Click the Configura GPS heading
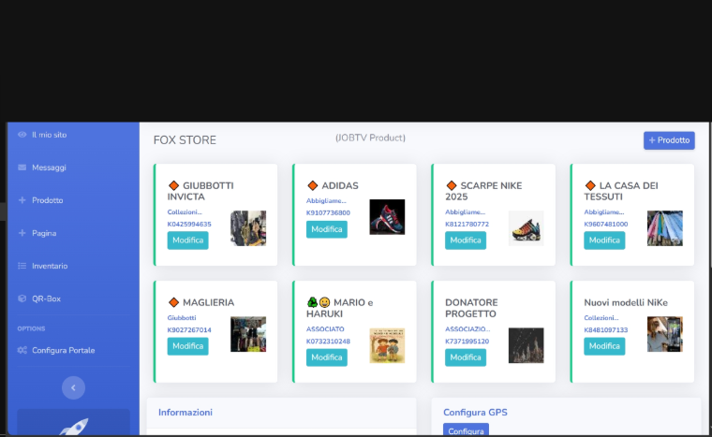Viewport: 712px width, 437px height. click(475, 413)
